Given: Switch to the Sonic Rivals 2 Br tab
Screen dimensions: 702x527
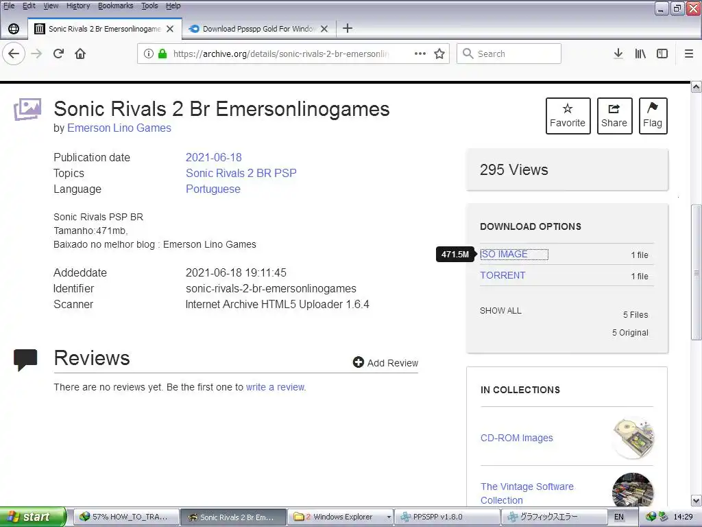Looking at the screenshot, I should click(x=105, y=29).
